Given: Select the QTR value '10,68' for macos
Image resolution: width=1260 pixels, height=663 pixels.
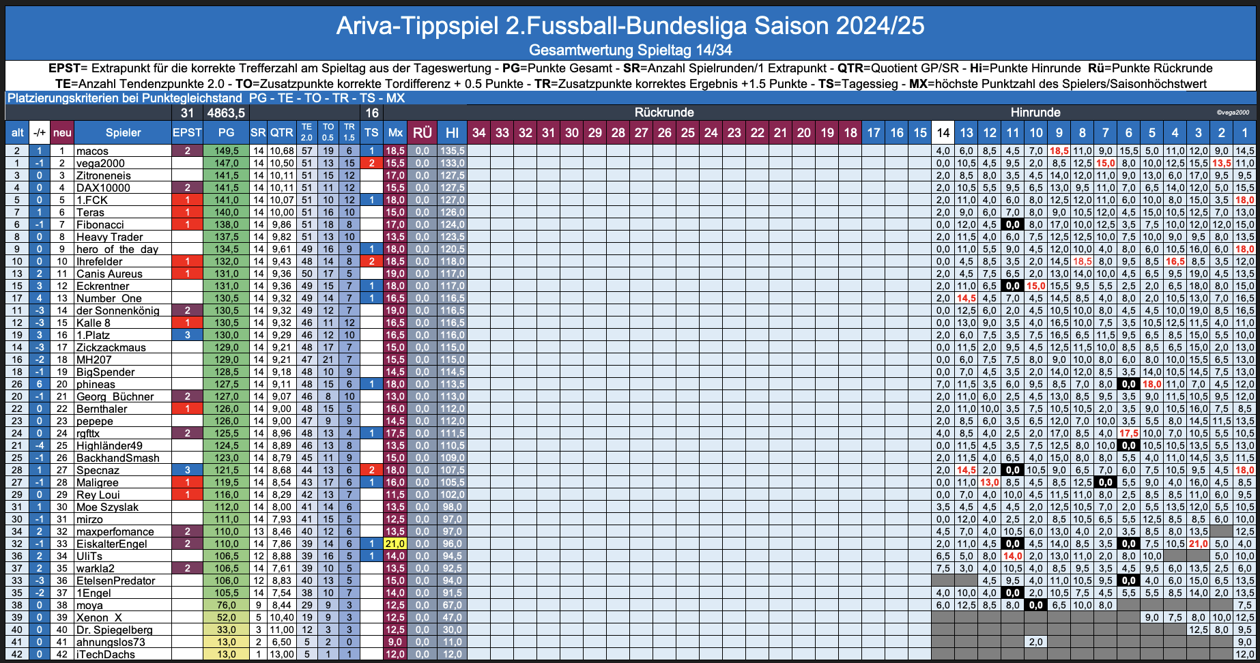Looking at the screenshot, I should coord(281,151).
